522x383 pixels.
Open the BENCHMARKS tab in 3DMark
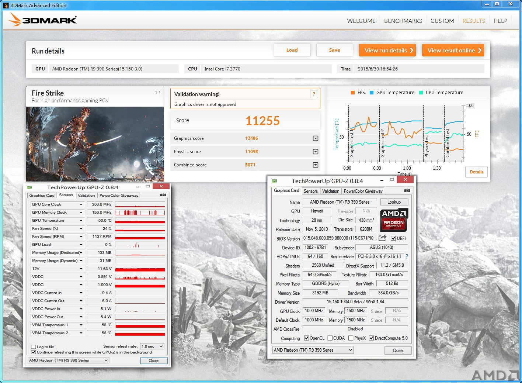point(403,21)
